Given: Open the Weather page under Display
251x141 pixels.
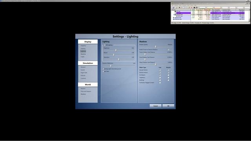Looking at the screenshot, I should coord(83,54).
